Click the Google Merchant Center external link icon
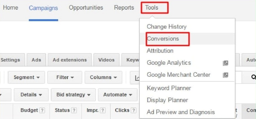Image resolution: width=256 pixels, height=119 pixels. (x=225, y=75)
